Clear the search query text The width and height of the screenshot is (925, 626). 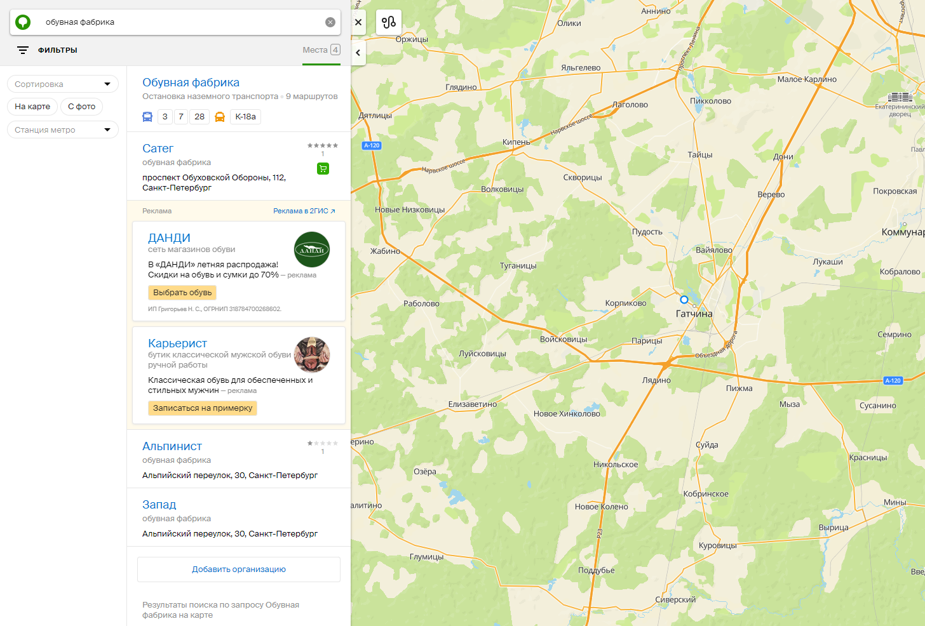point(330,22)
